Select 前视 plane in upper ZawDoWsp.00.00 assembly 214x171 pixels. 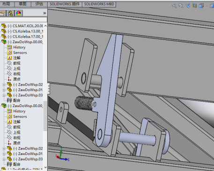pos(14,63)
